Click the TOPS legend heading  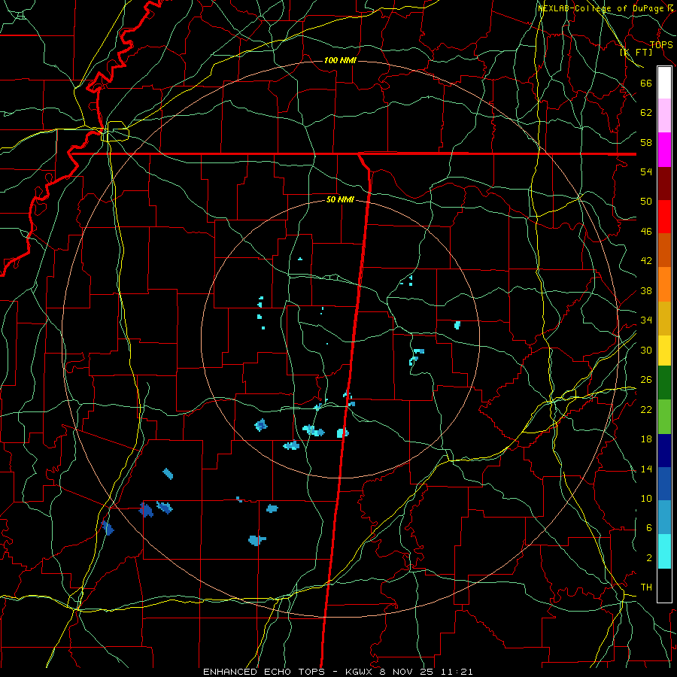click(x=661, y=45)
